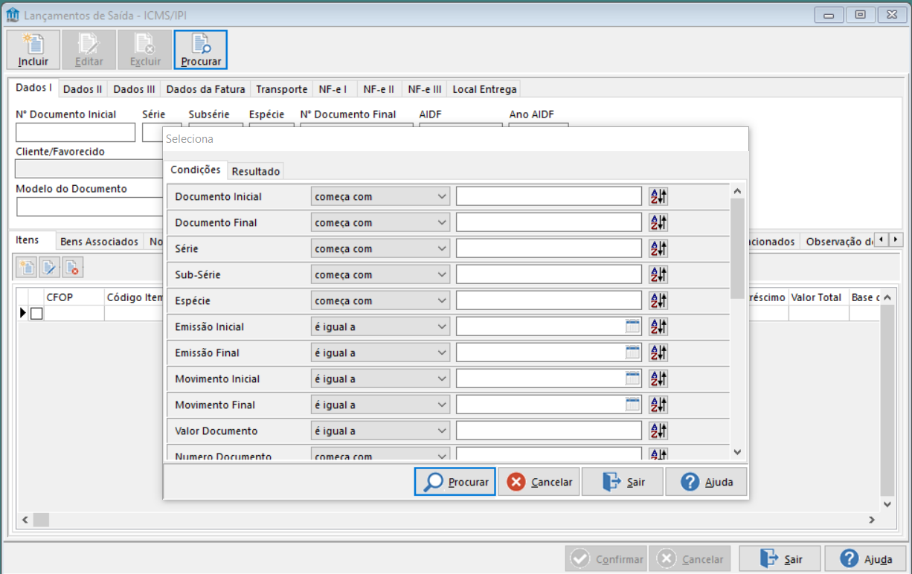912x574 pixels.
Task: Click Sair button in Seleciona dialog
Action: tap(622, 482)
